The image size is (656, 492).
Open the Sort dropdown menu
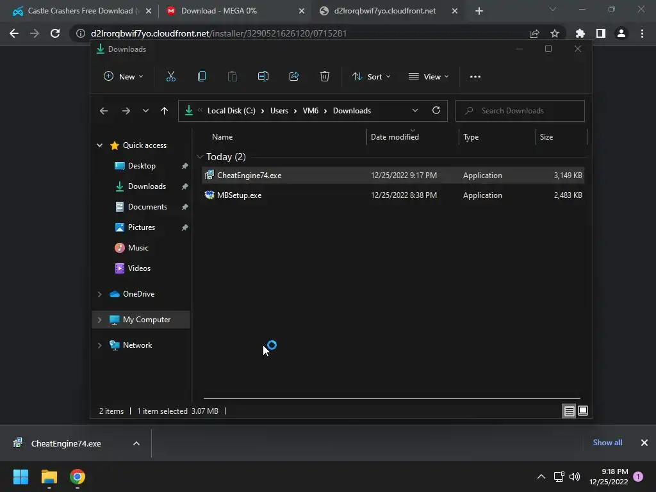point(371,77)
